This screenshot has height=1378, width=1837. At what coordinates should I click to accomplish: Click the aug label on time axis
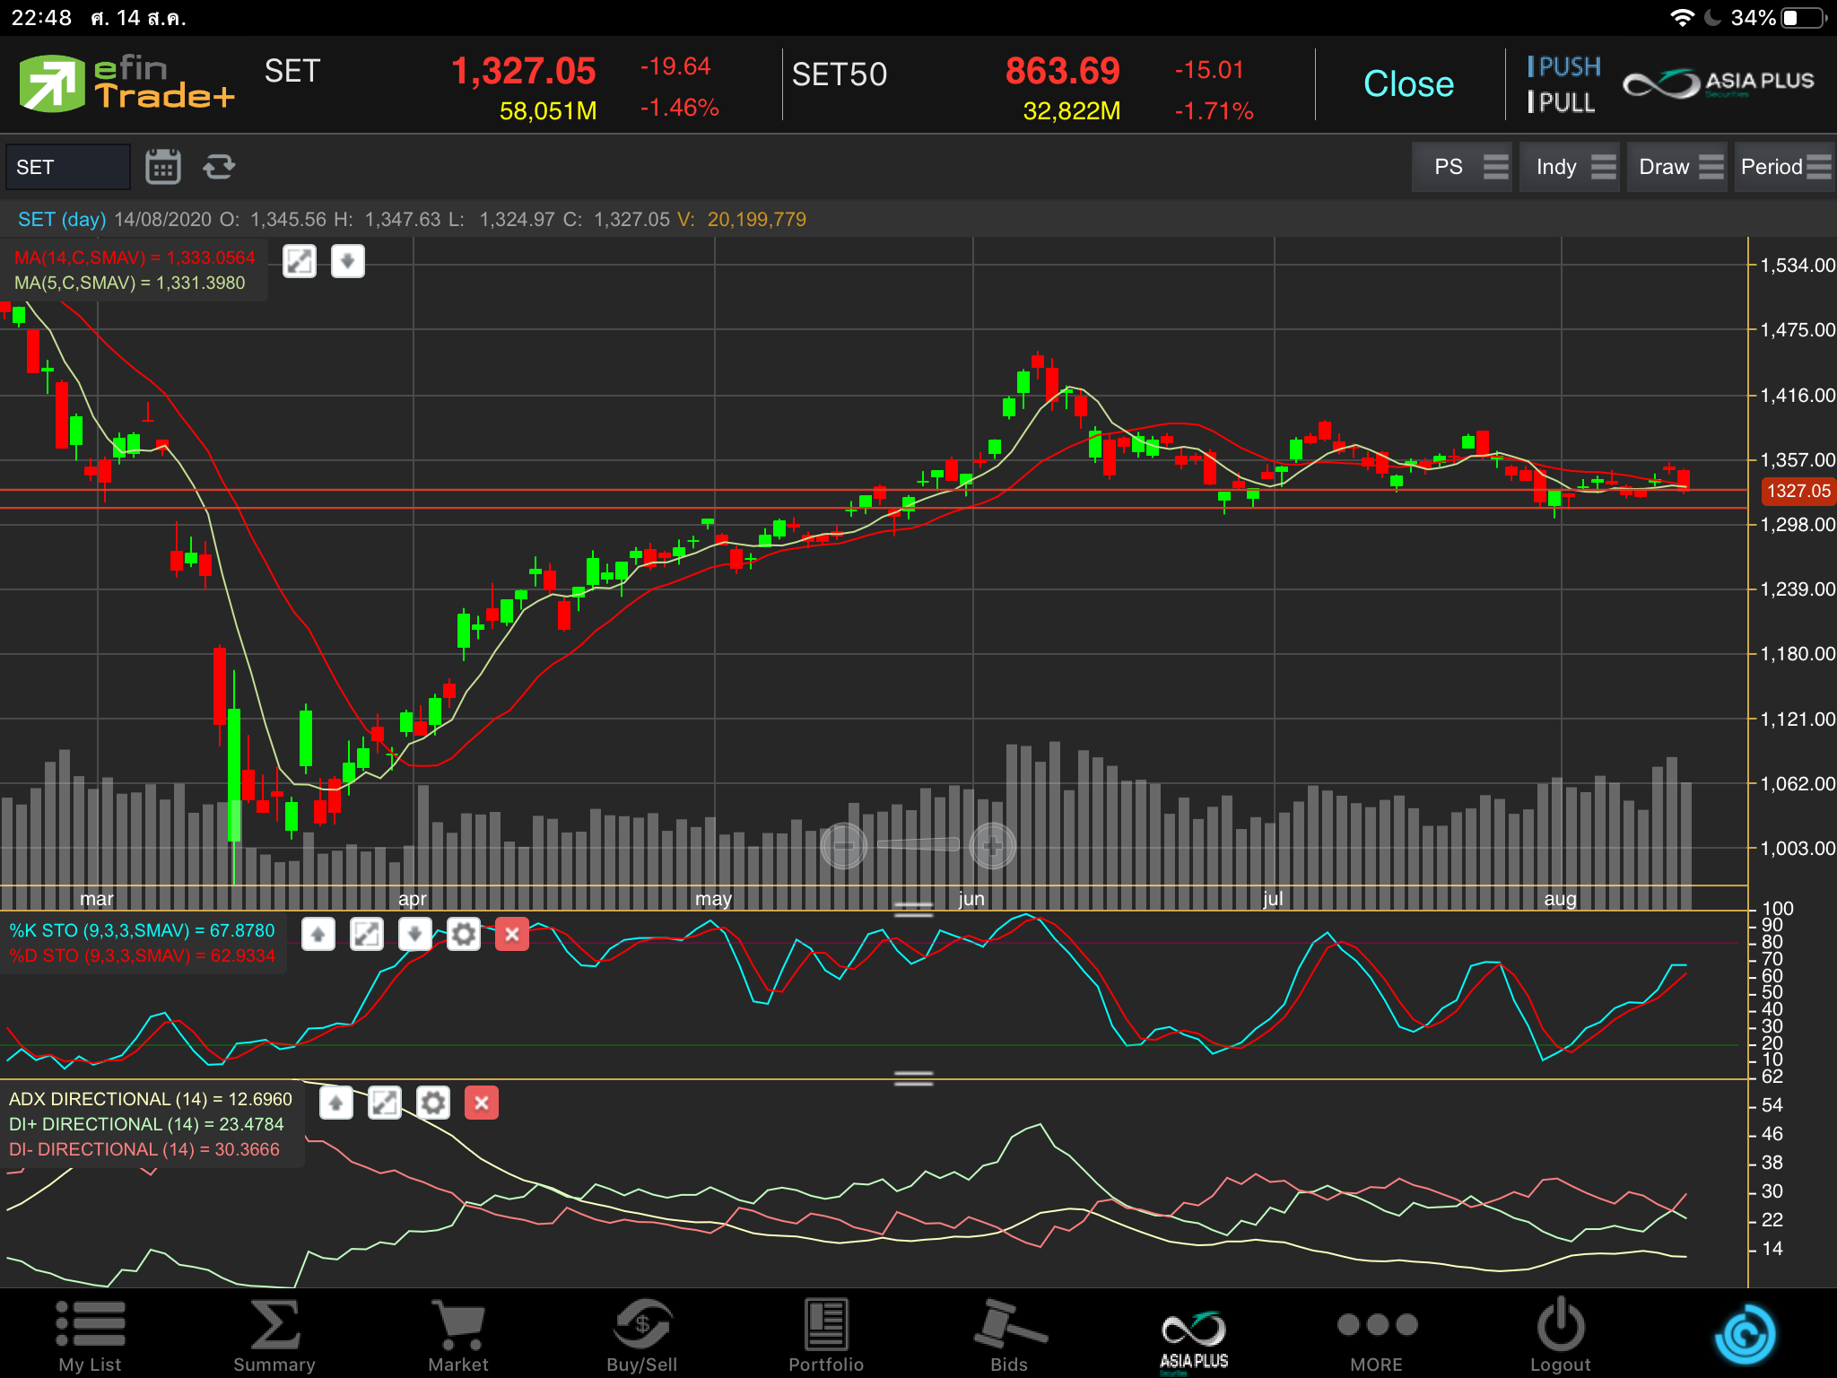[x=1560, y=899]
